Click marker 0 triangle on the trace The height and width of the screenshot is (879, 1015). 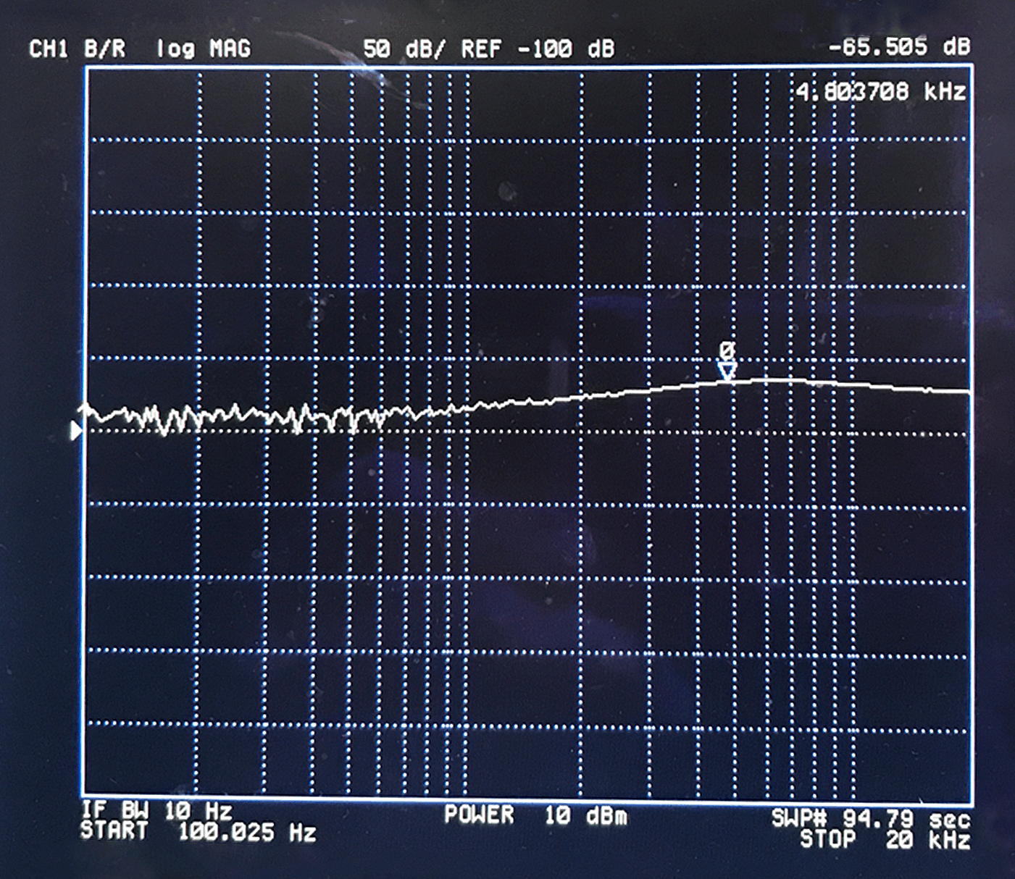(727, 371)
